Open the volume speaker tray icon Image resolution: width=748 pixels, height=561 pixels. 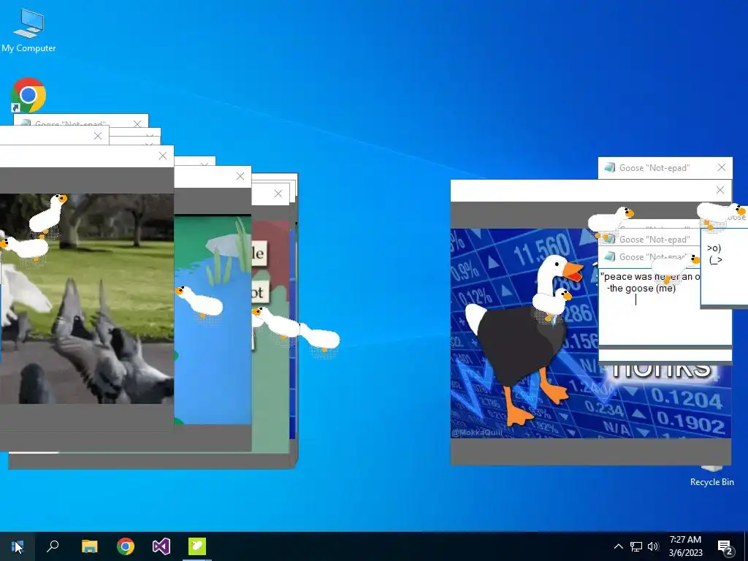[x=653, y=546]
